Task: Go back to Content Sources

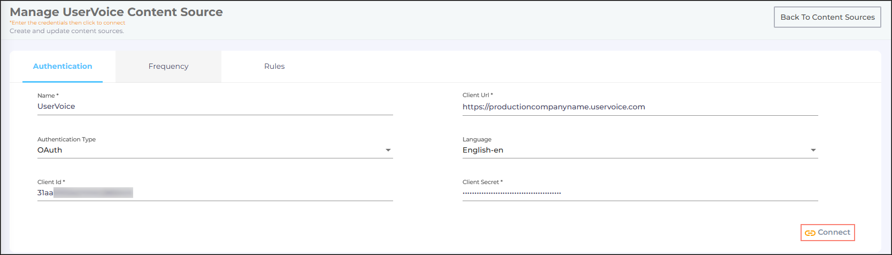Action: [827, 17]
